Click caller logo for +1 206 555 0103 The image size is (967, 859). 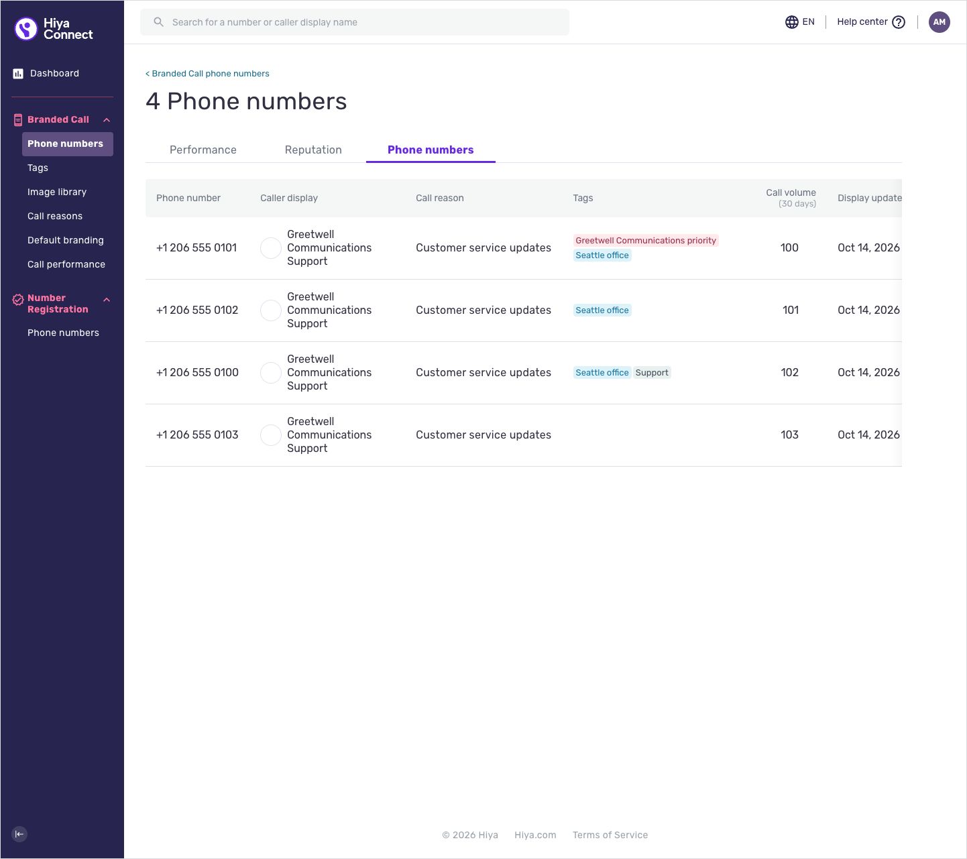tap(271, 435)
